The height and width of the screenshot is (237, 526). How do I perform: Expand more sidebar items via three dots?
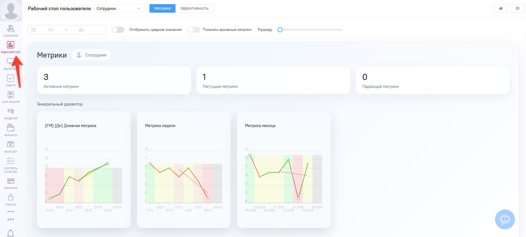(10, 219)
